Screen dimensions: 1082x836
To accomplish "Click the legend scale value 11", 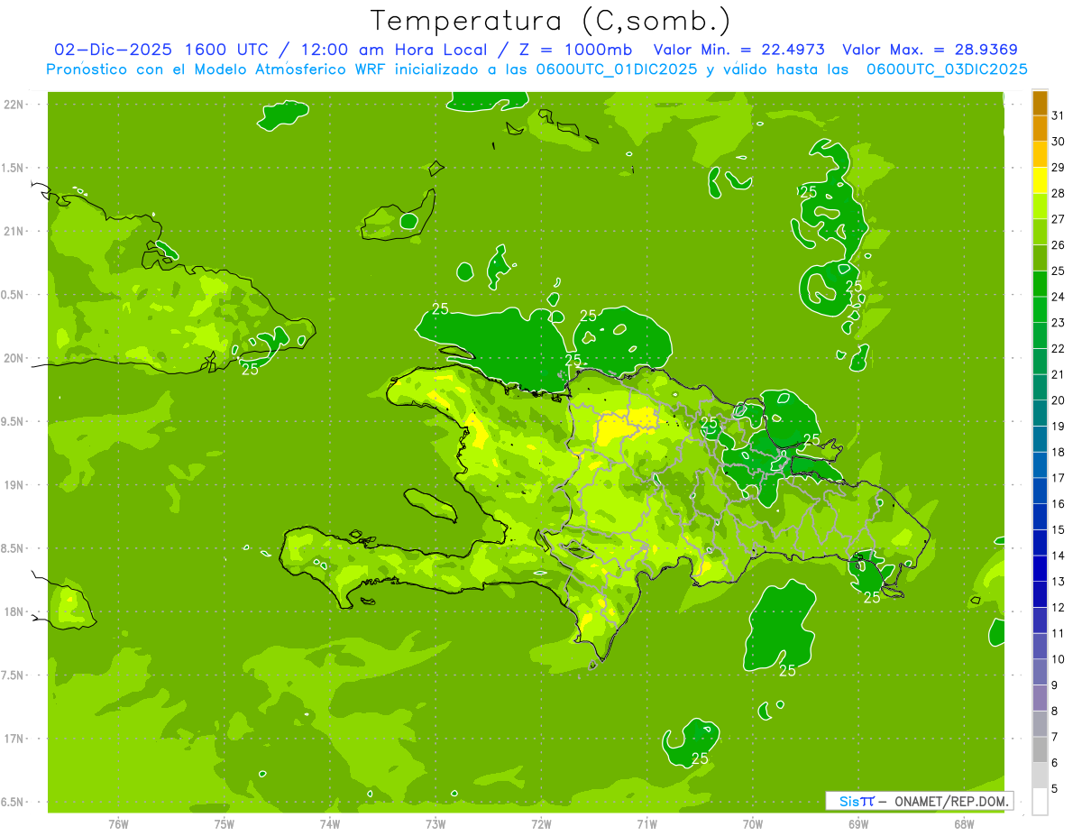I will coord(1058,633).
